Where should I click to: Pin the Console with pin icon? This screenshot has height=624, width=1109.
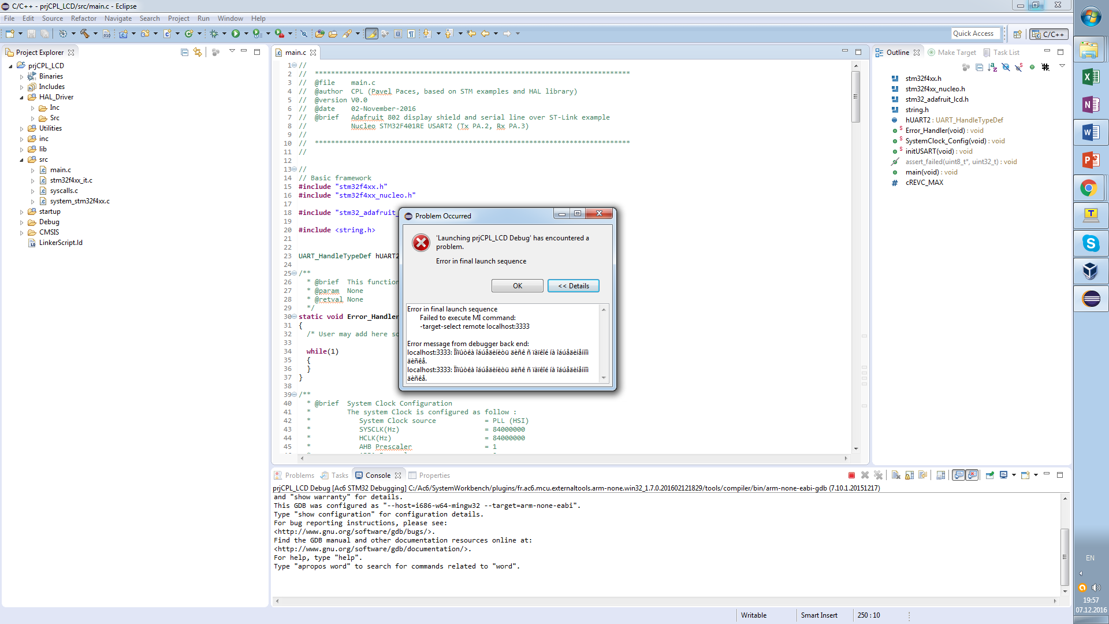pos(989,475)
